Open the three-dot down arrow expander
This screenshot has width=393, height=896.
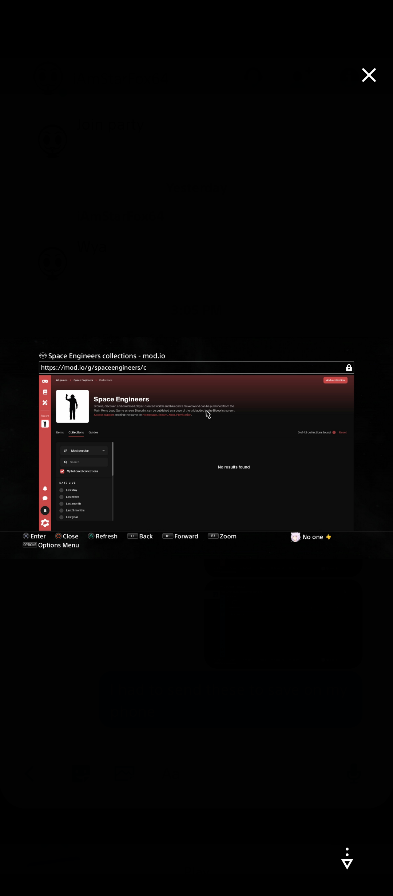347,859
